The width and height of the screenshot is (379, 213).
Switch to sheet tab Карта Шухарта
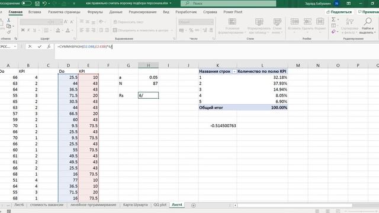coord(136,205)
